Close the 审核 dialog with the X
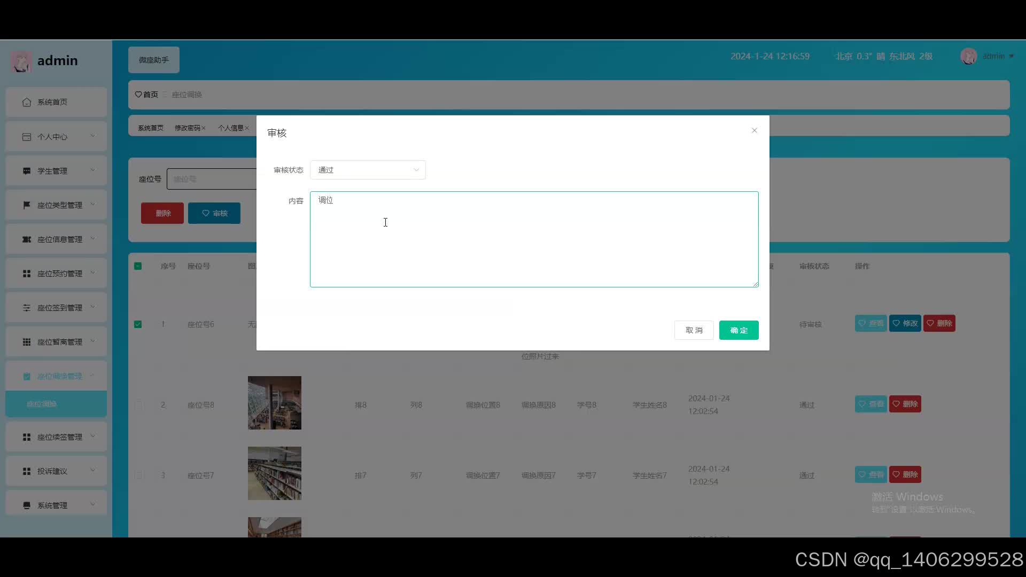The width and height of the screenshot is (1026, 577). 754,130
